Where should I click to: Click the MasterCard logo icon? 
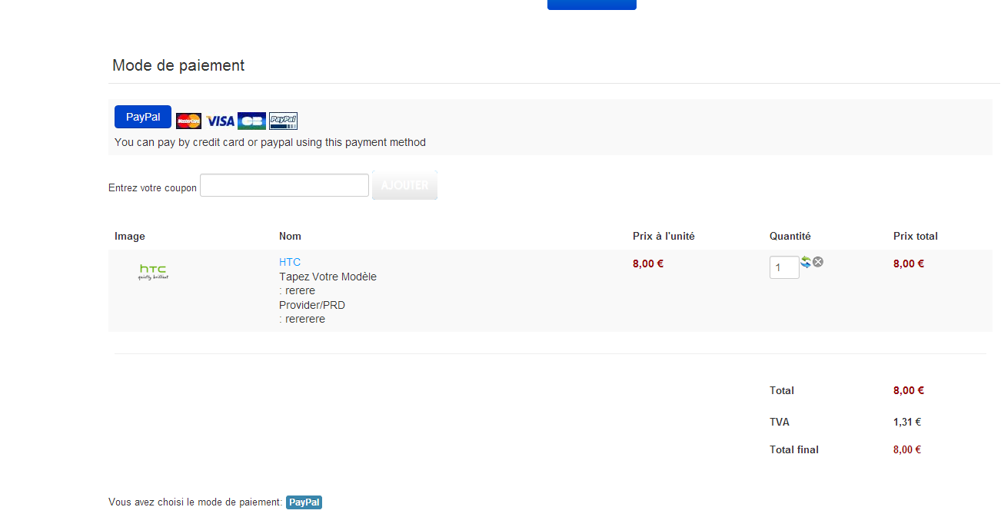tap(188, 121)
